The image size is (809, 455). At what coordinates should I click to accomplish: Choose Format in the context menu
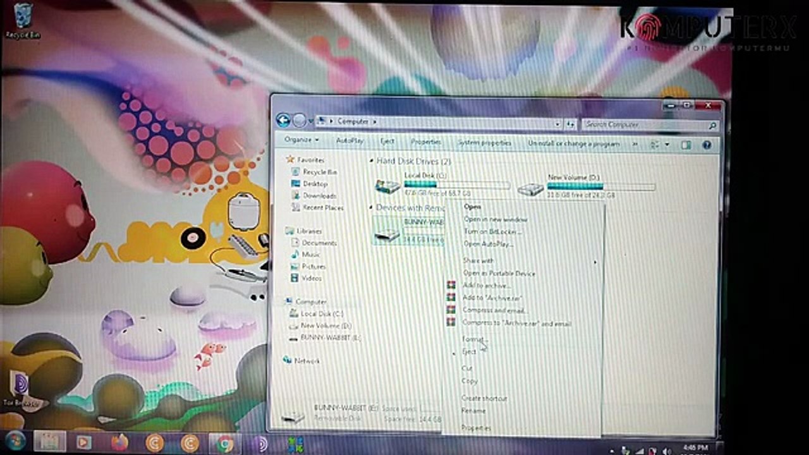pos(475,339)
